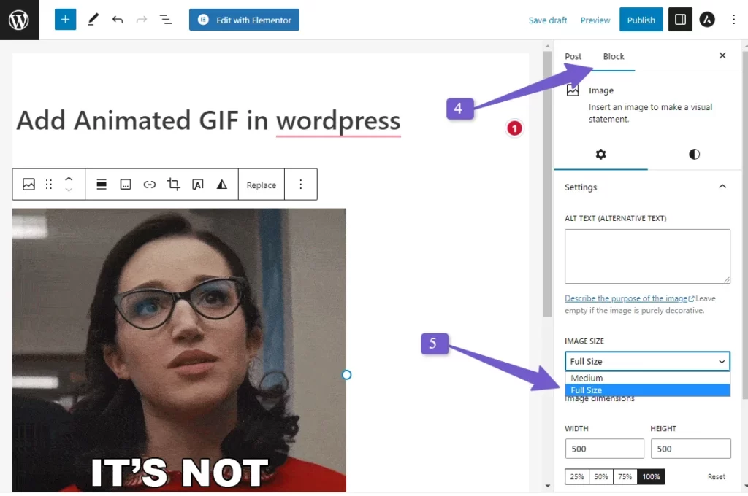Click the alt text textarea
The width and height of the screenshot is (748, 496).
(647, 256)
